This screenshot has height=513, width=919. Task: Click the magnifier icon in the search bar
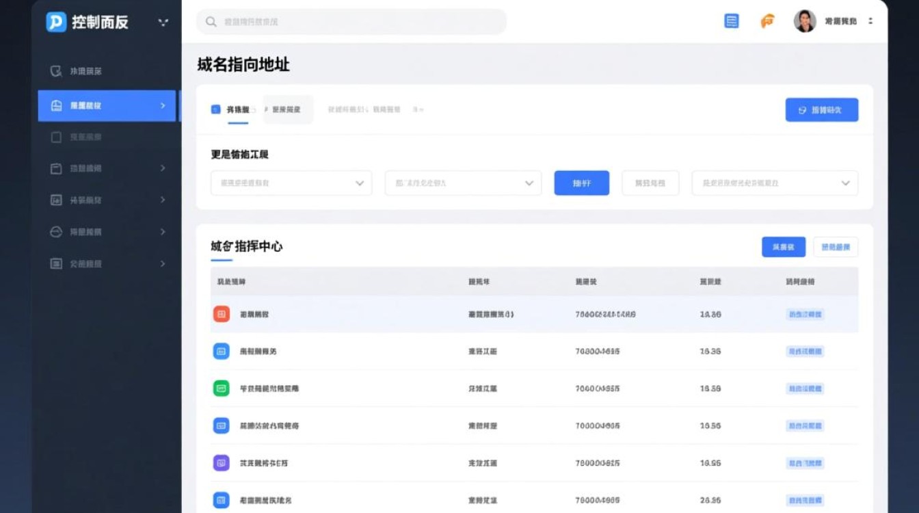click(210, 21)
